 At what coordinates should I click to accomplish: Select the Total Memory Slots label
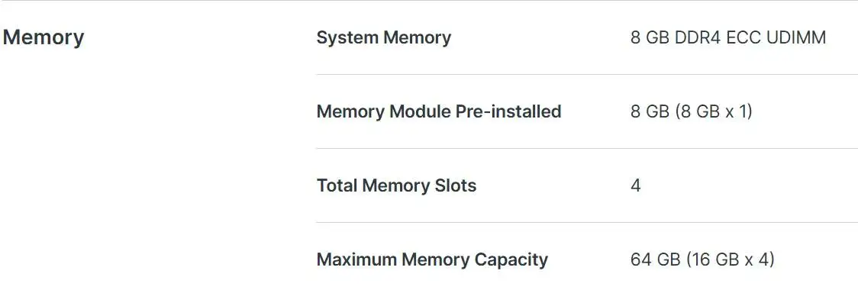point(397,185)
